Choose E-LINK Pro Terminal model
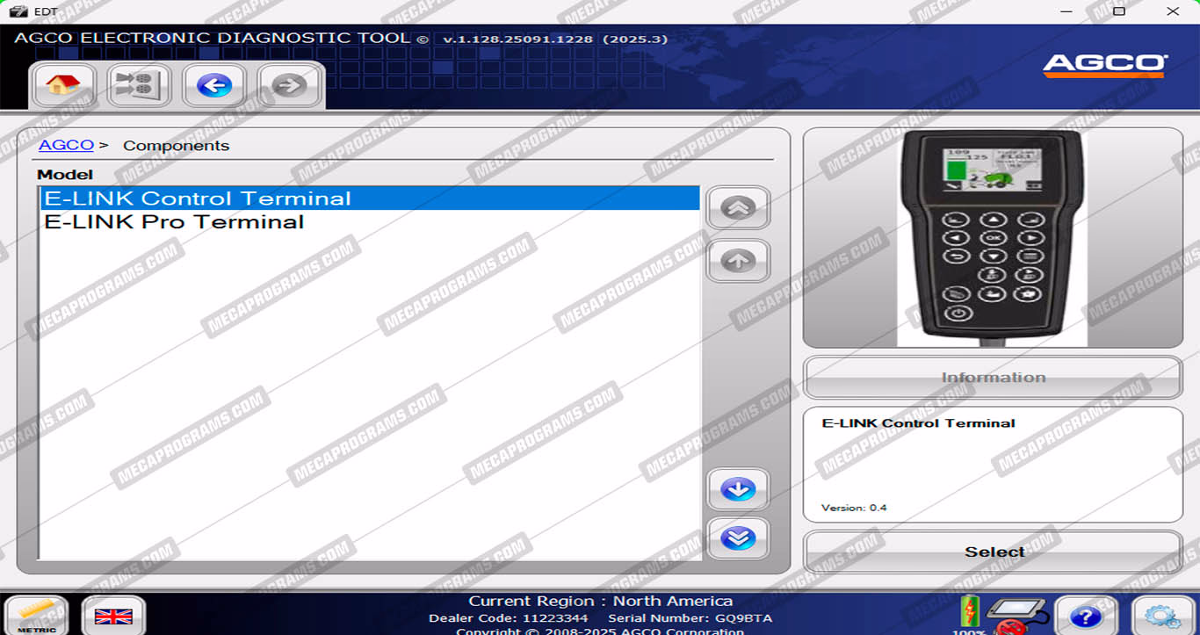 coord(174,222)
